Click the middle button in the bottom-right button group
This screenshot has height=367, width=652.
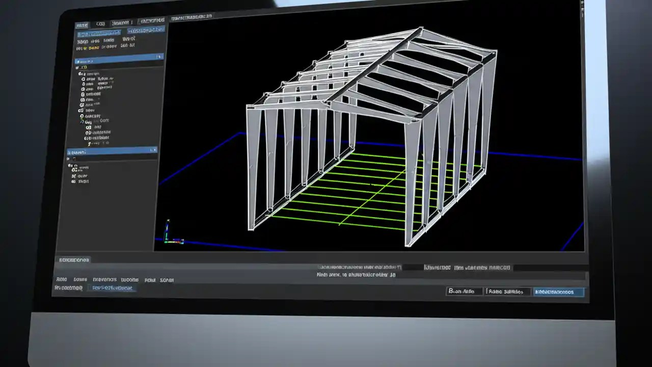point(507,292)
